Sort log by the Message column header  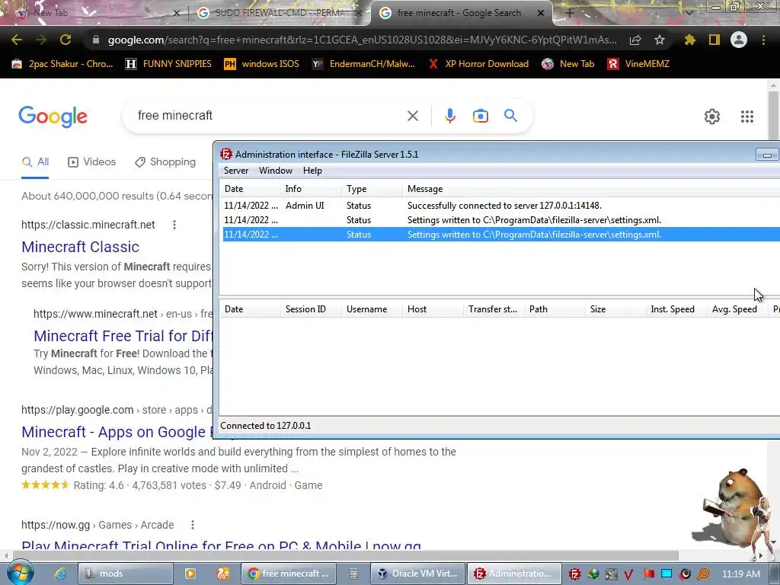coord(591,189)
